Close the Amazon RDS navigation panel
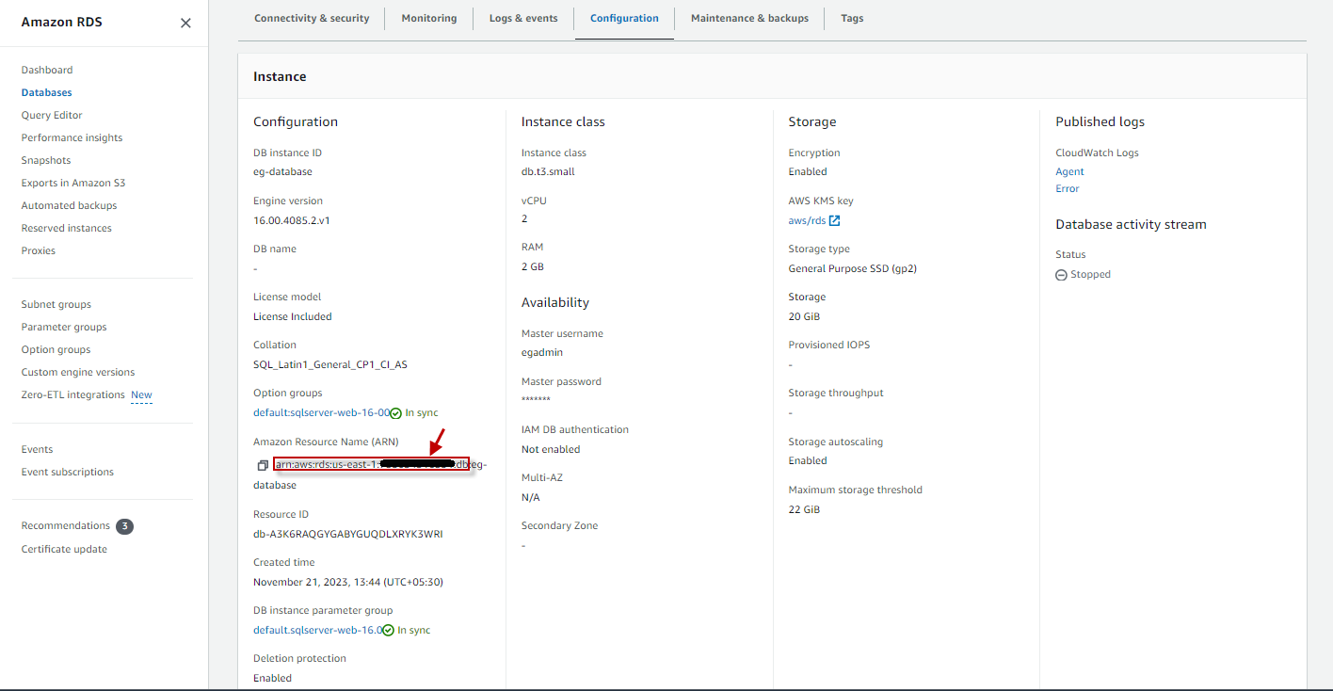This screenshot has width=1333, height=691. (185, 23)
